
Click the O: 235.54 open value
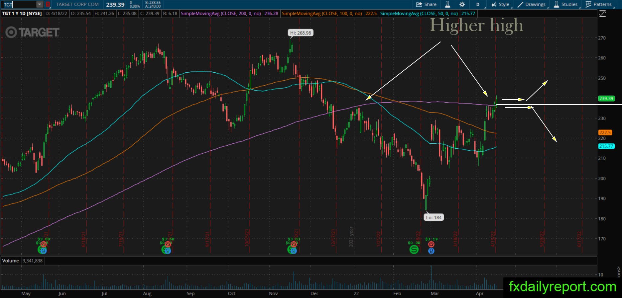(81, 14)
